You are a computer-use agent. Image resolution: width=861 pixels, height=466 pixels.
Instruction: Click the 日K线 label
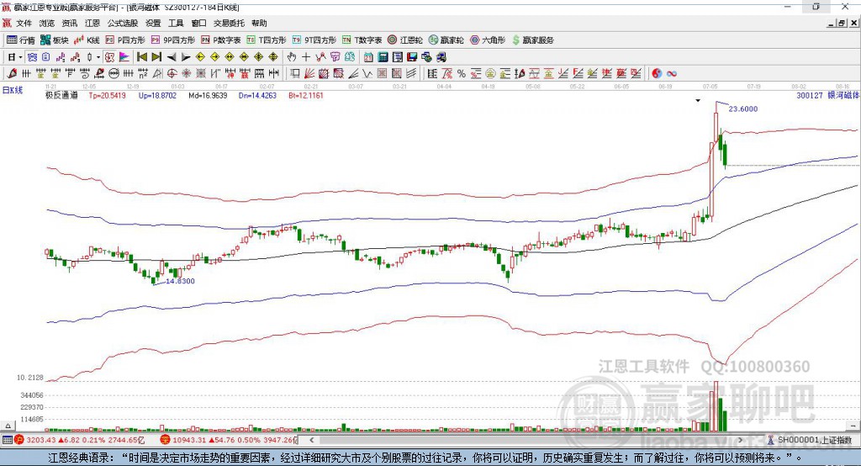pos(13,90)
